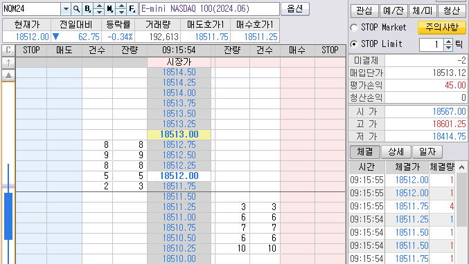
Task: Click the 시장가 market price cell
Action: (179, 62)
